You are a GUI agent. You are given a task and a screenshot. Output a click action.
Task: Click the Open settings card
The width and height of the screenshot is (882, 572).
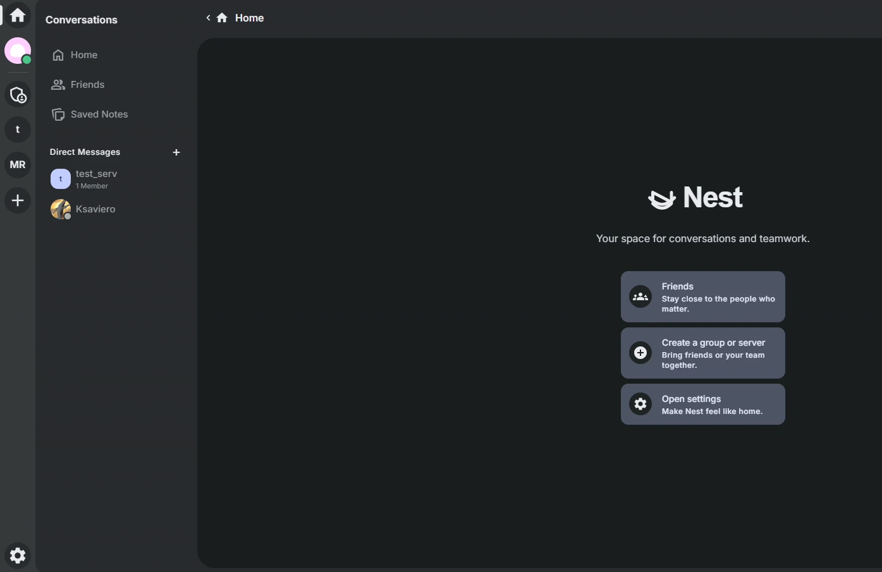click(x=703, y=405)
